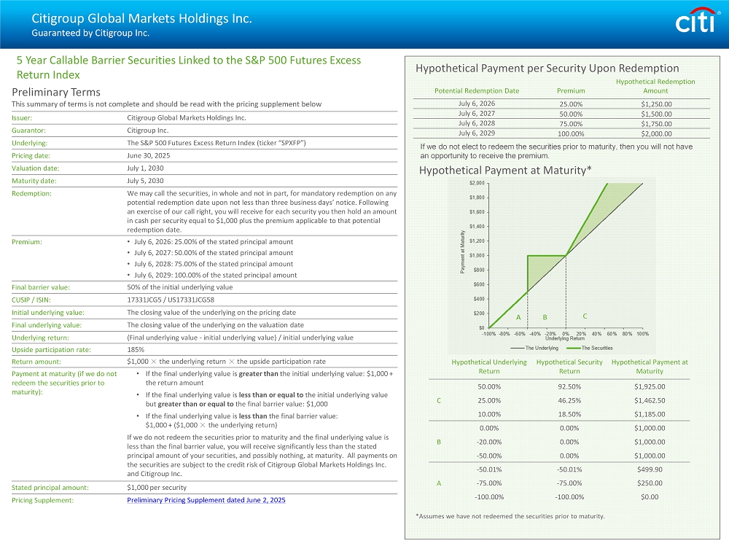Click region label A on the chart

(x=518, y=317)
